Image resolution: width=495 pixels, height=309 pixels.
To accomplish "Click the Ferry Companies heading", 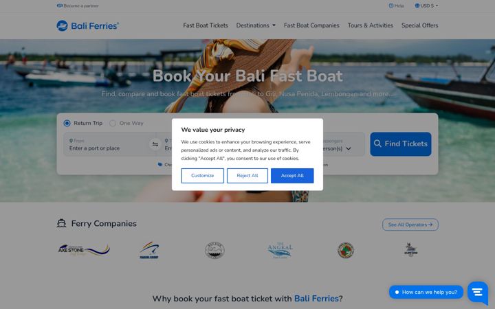I will pyautogui.click(x=104, y=224).
